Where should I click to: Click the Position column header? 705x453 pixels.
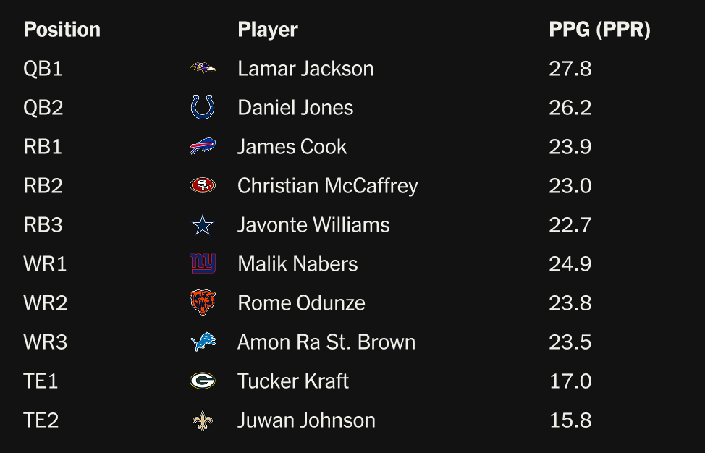(x=62, y=30)
